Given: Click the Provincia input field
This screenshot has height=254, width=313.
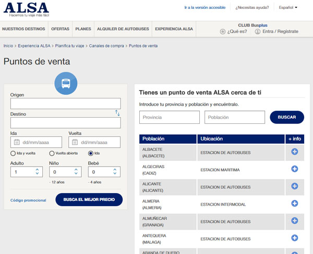Looking at the screenshot, I should coord(170,118).
